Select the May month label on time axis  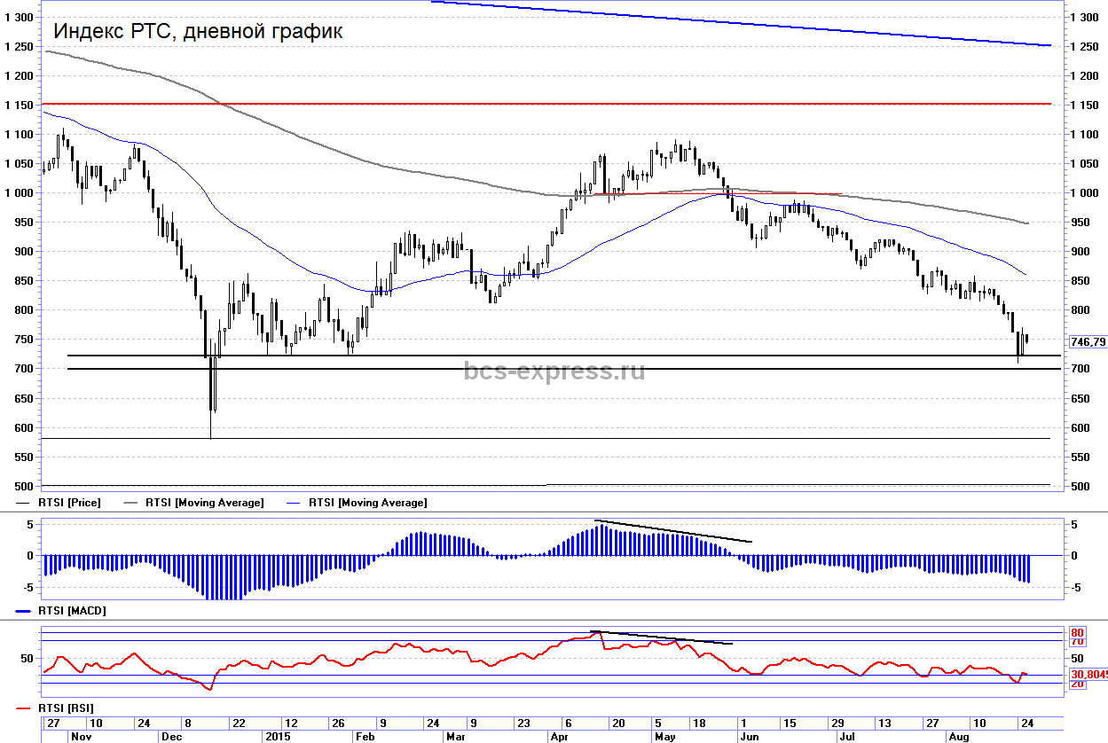664,736
